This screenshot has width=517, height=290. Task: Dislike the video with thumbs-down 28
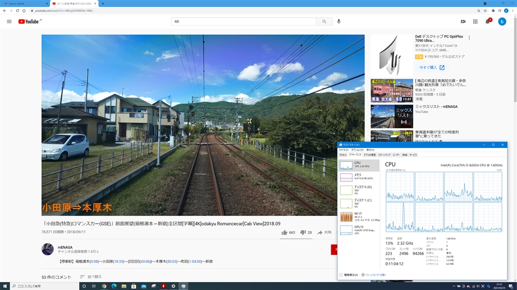coord(306,233)
